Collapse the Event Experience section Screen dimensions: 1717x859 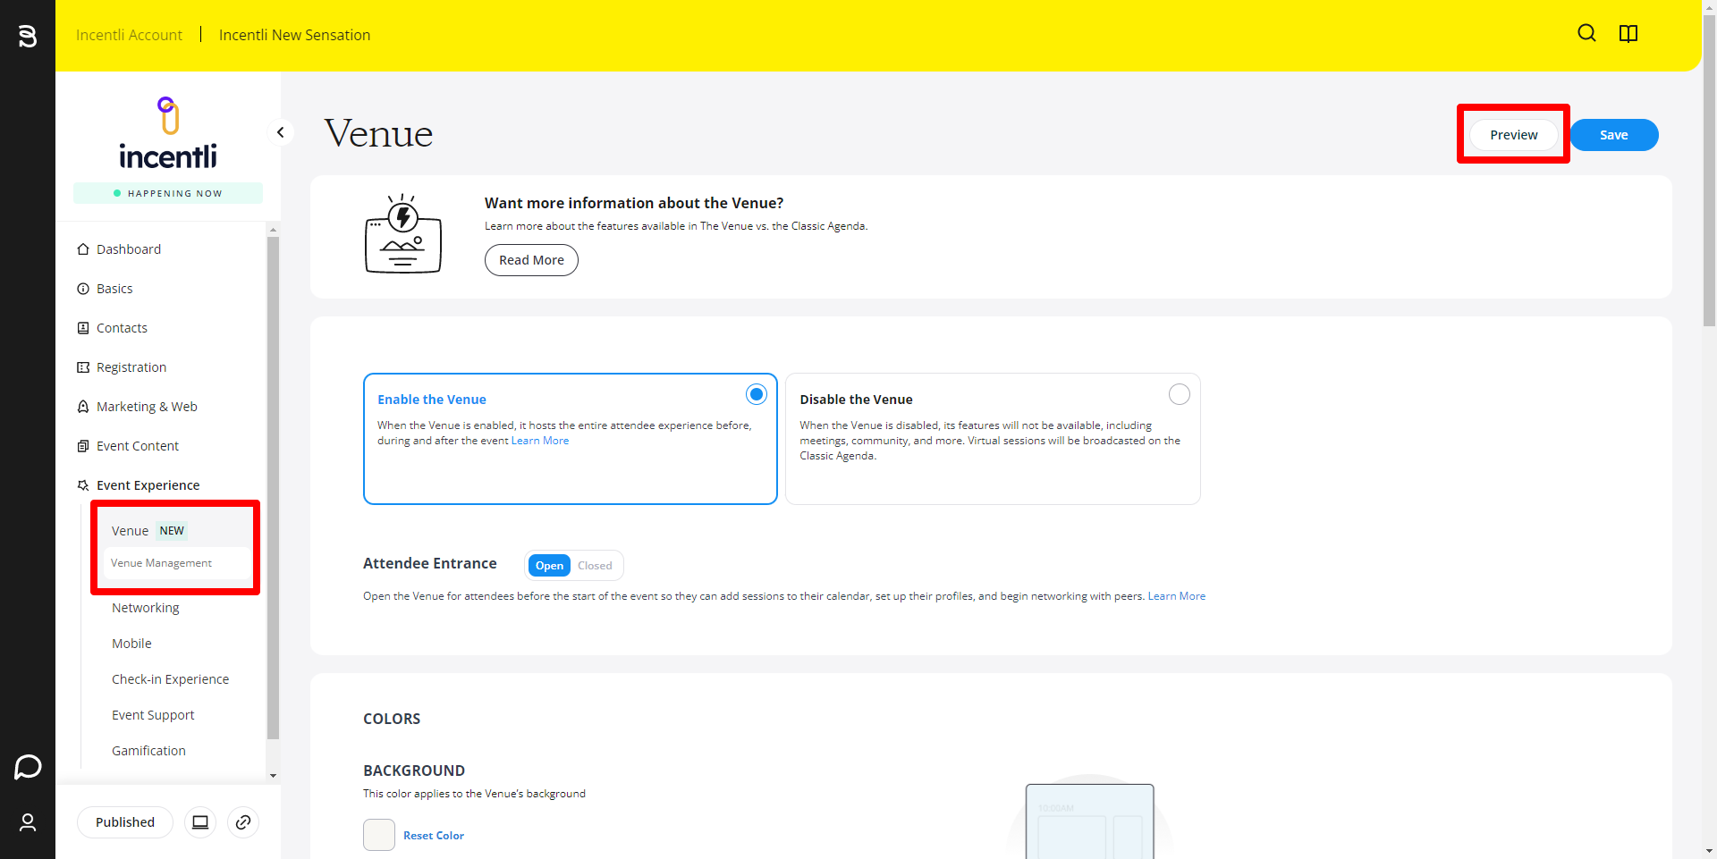pos(148,485)
